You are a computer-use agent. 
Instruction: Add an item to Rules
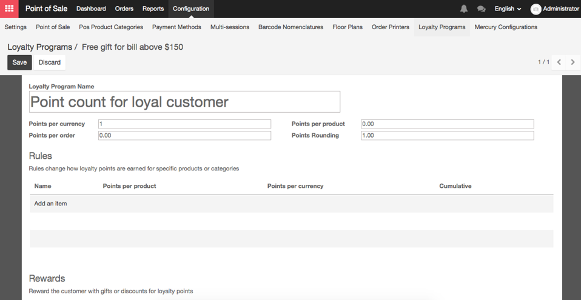click(x=50, y=204)
